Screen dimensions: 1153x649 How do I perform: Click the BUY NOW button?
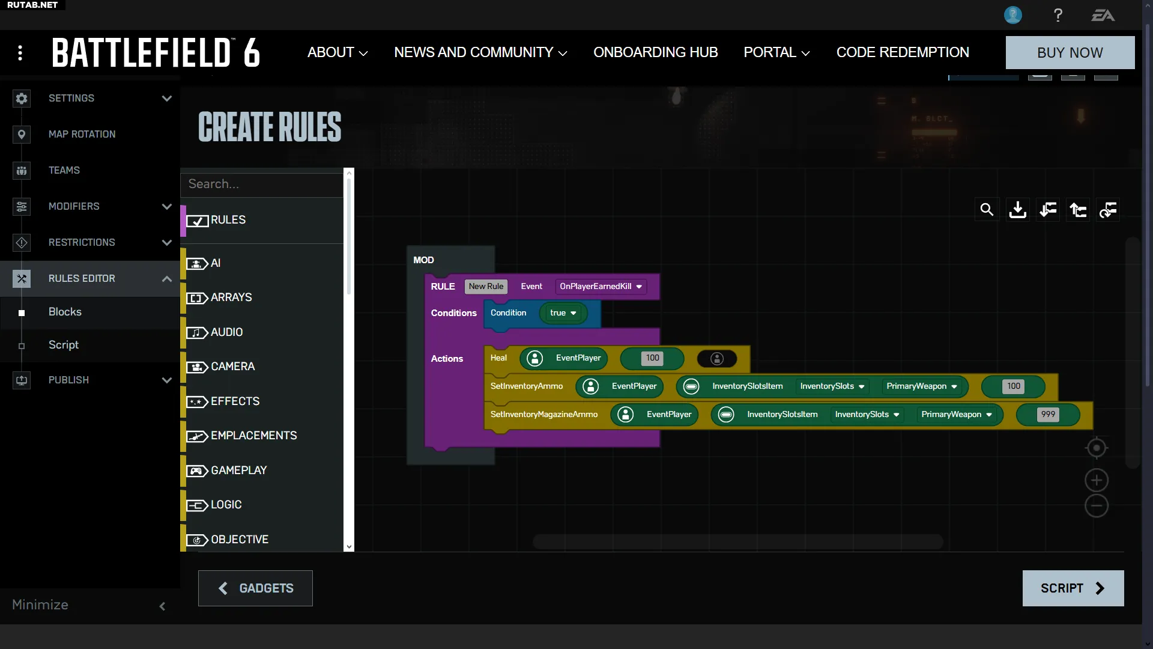[1070, 53]
